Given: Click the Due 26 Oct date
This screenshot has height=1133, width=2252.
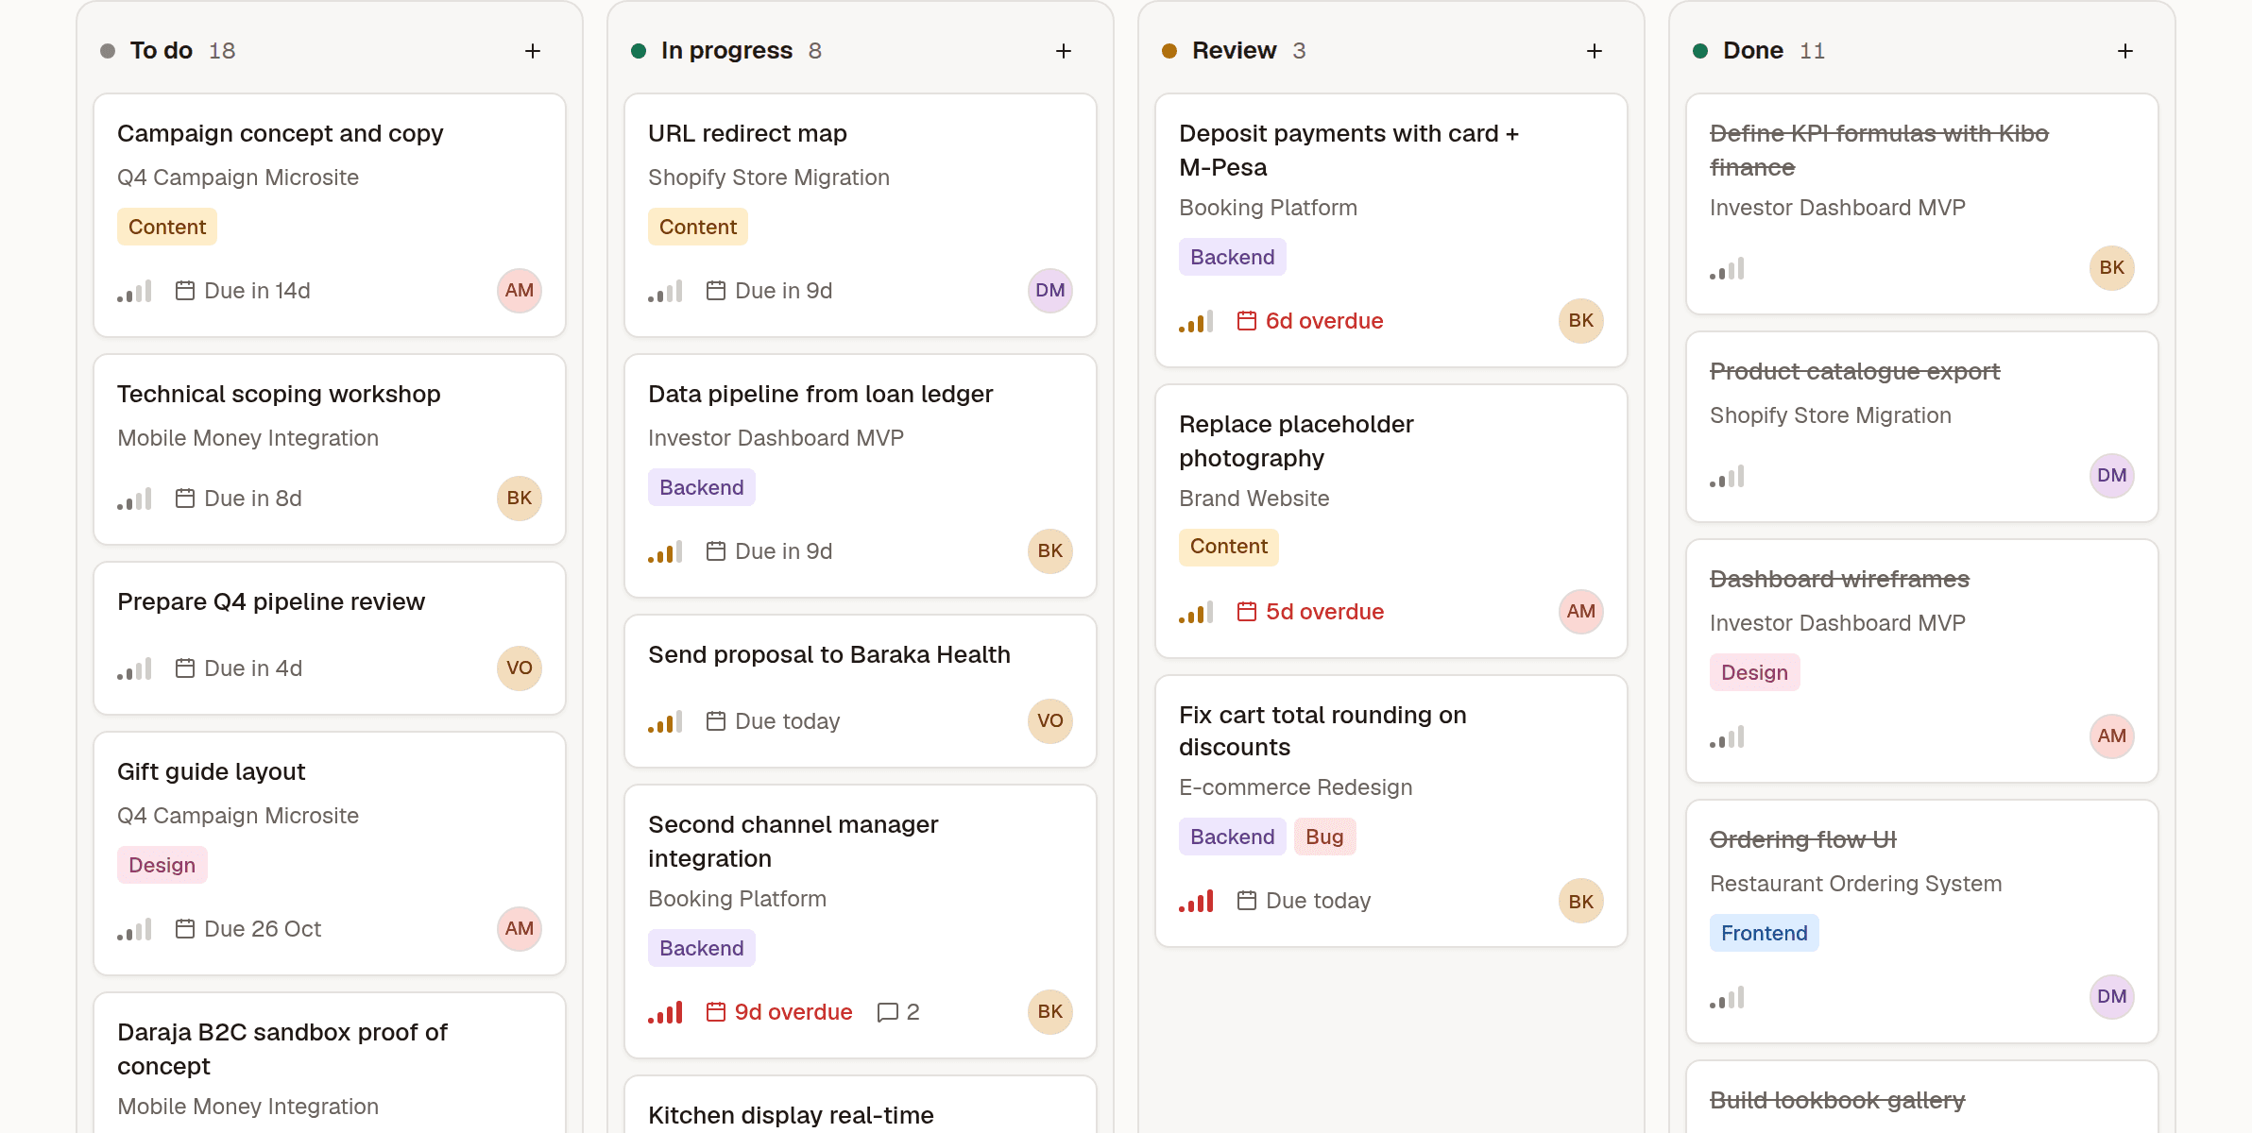Looking at the screenshot, I should coord(263,929).
